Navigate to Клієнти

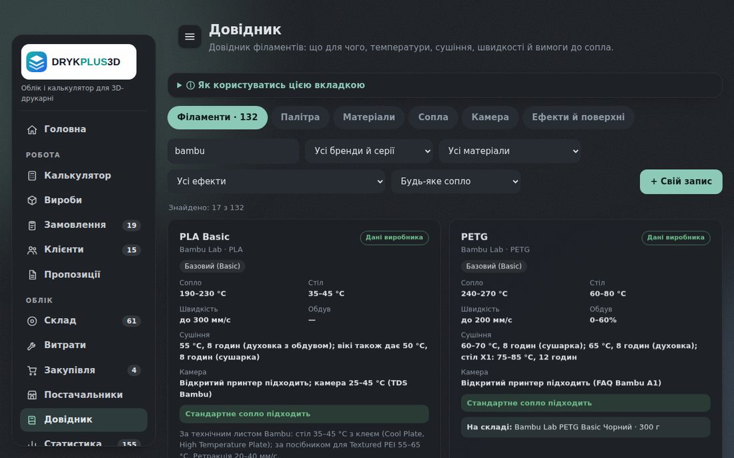tap(84, 250)
